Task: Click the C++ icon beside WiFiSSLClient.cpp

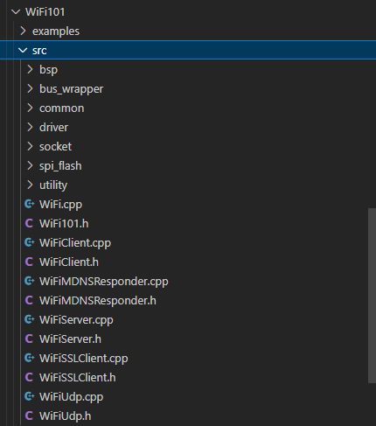Action: pos(29,358)
